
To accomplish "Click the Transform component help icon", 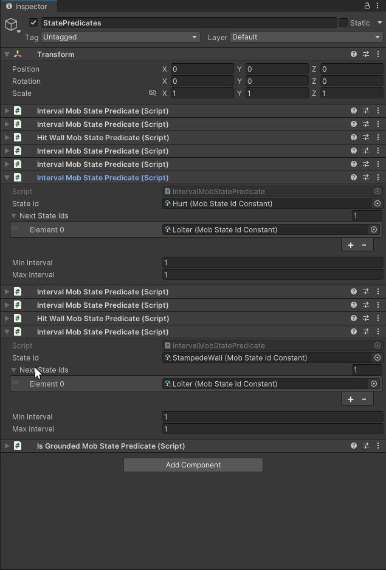I will pyautogui.click(x=353, y=54).
